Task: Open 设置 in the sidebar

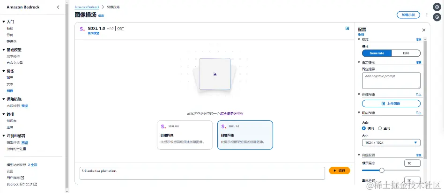Action: pyautogui.click(x=10, y=171)
